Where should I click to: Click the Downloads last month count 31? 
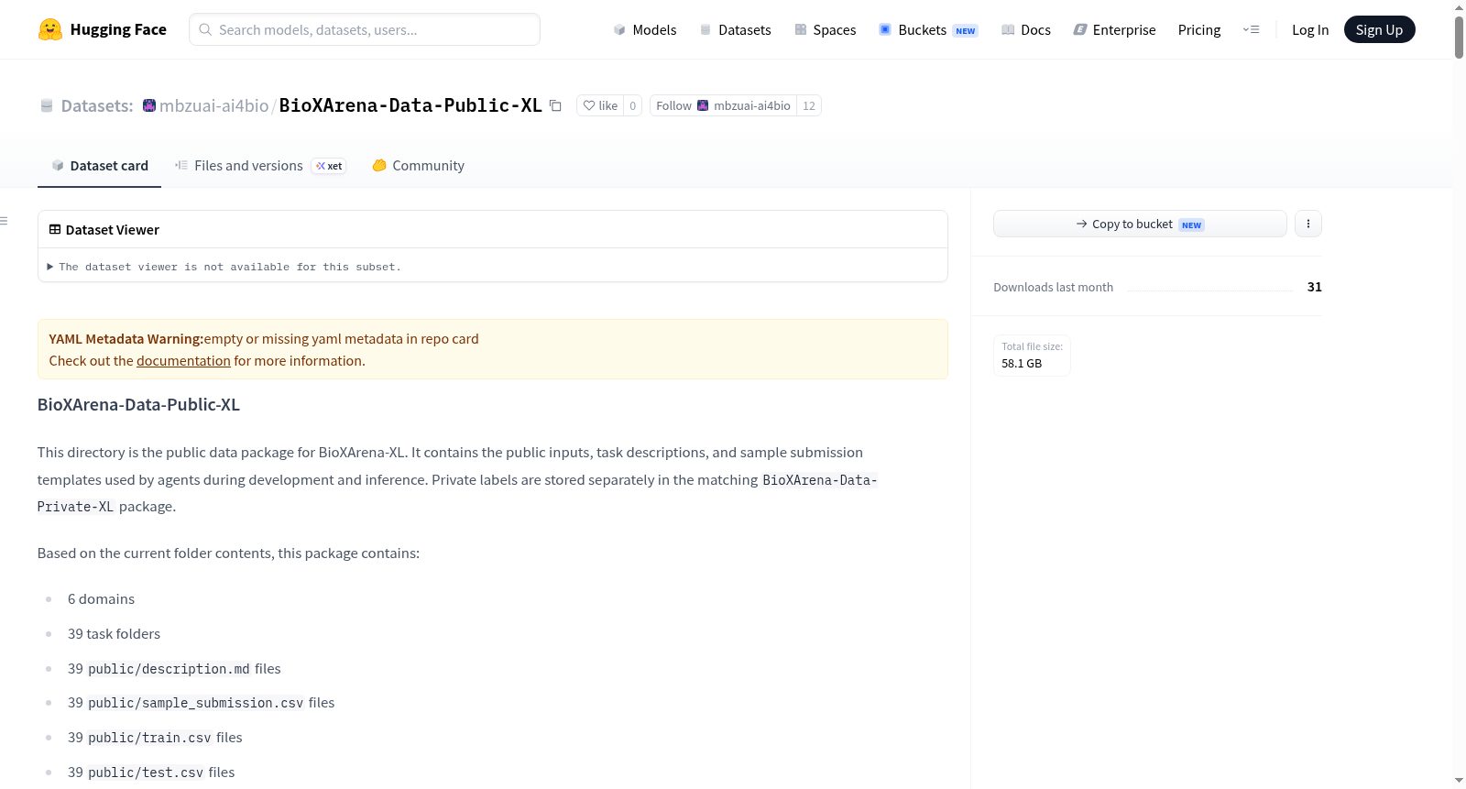pyautogui.click(x=1315, y=287)
